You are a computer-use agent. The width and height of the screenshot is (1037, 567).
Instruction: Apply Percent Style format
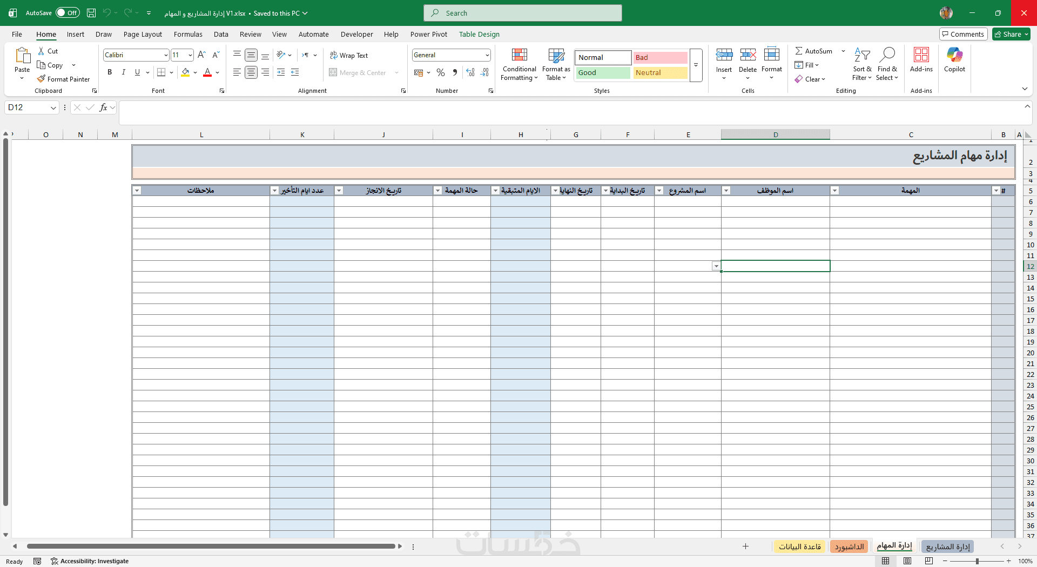pos(441,72)
